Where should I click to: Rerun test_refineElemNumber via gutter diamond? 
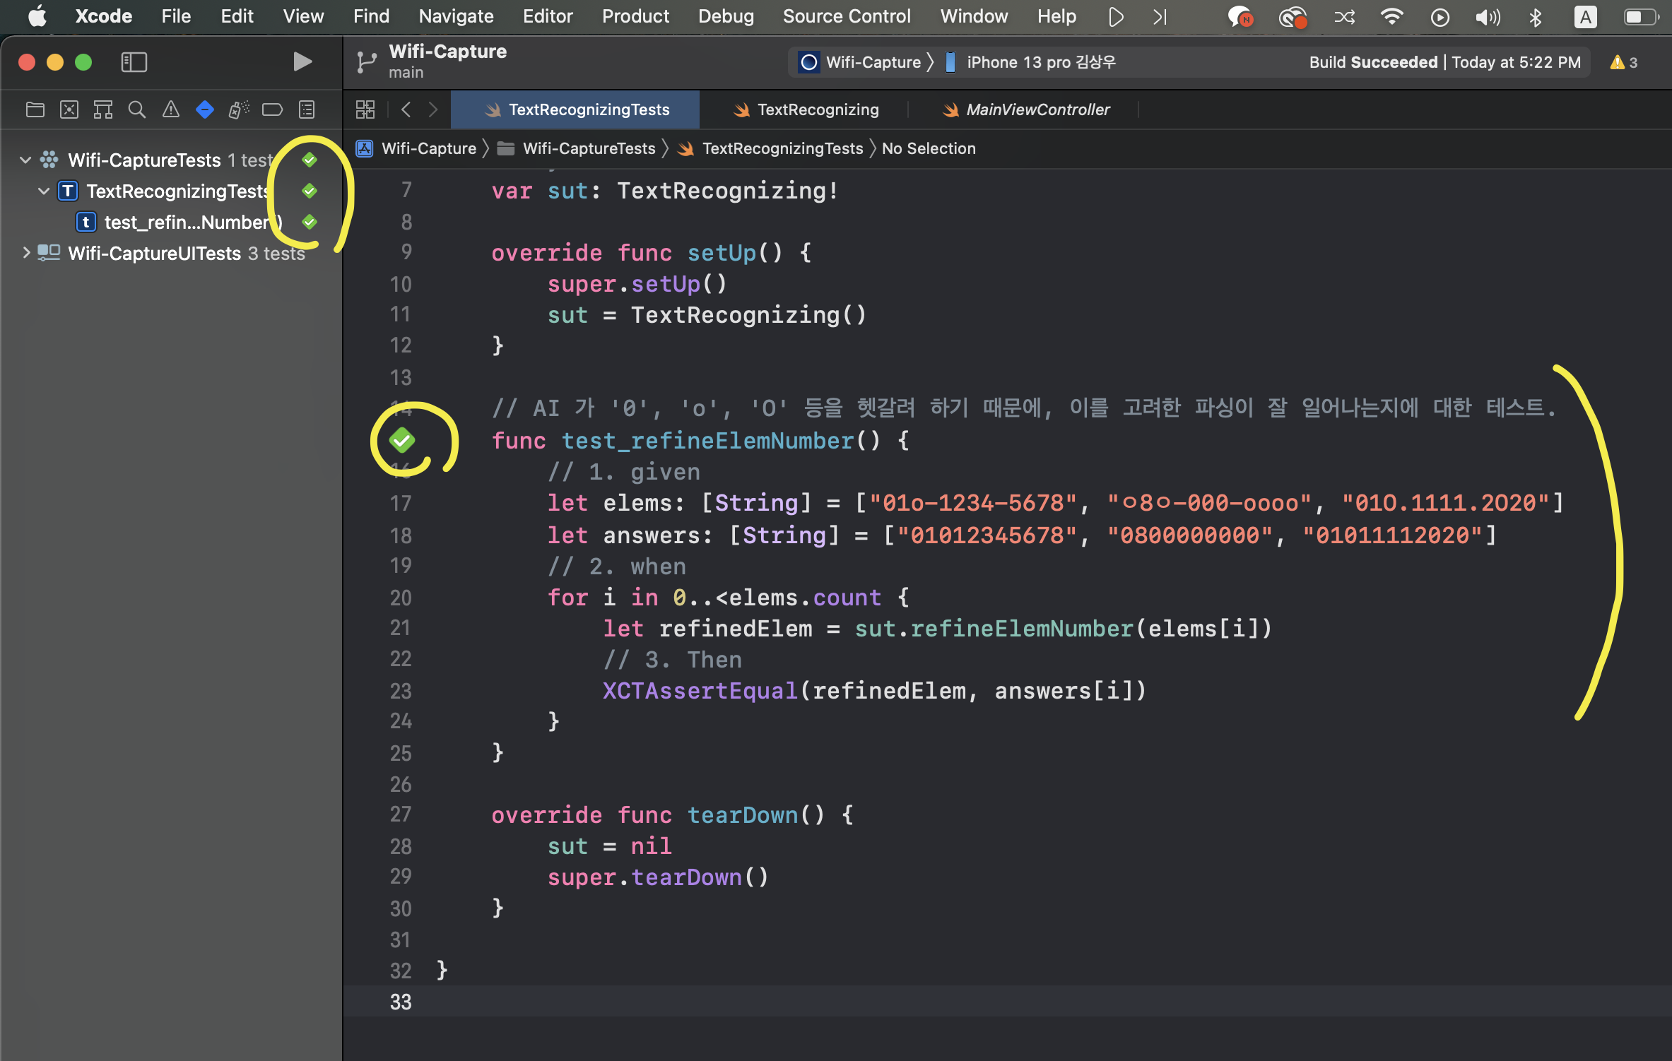[x=401, y=441]
